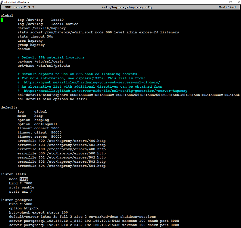The width and height of the screenshot is (241, 228).
Task: Click the 'log global' line
Action: 32,112
